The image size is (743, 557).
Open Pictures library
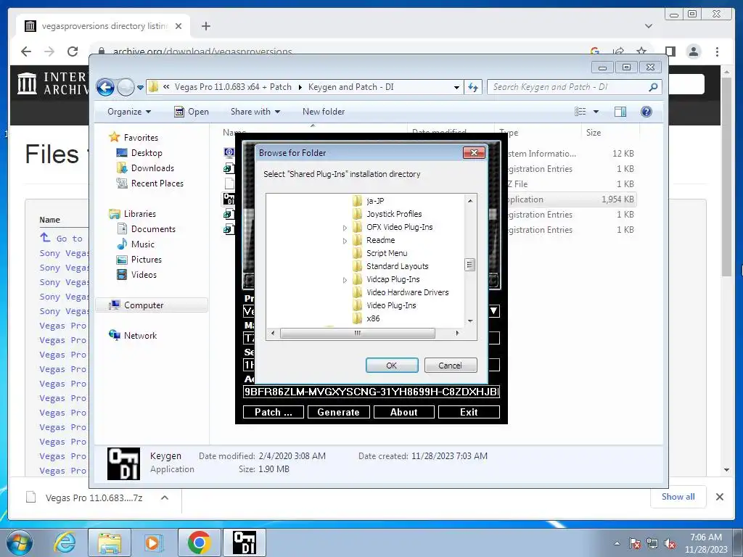point(139,260)
